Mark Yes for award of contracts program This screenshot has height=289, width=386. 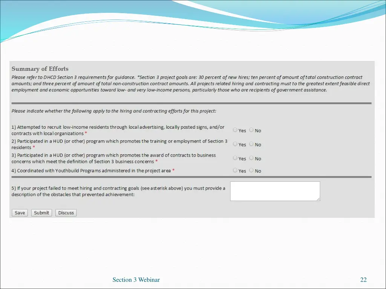(x=235, y=158)
